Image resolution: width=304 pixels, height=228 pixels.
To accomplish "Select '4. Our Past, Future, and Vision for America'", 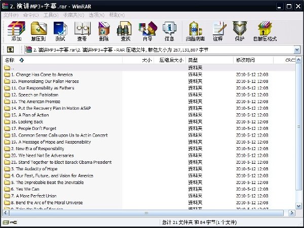I will coord(52,175).
